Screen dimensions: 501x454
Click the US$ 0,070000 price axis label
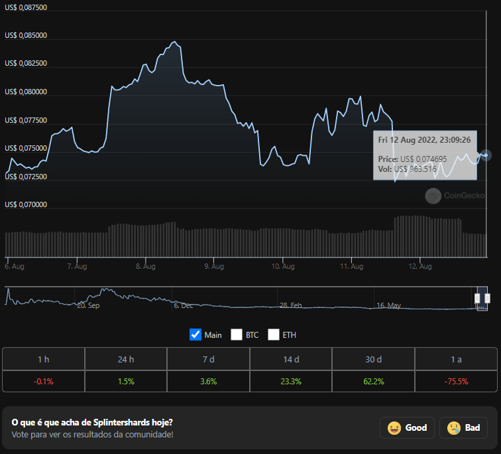tap(26, 204)
